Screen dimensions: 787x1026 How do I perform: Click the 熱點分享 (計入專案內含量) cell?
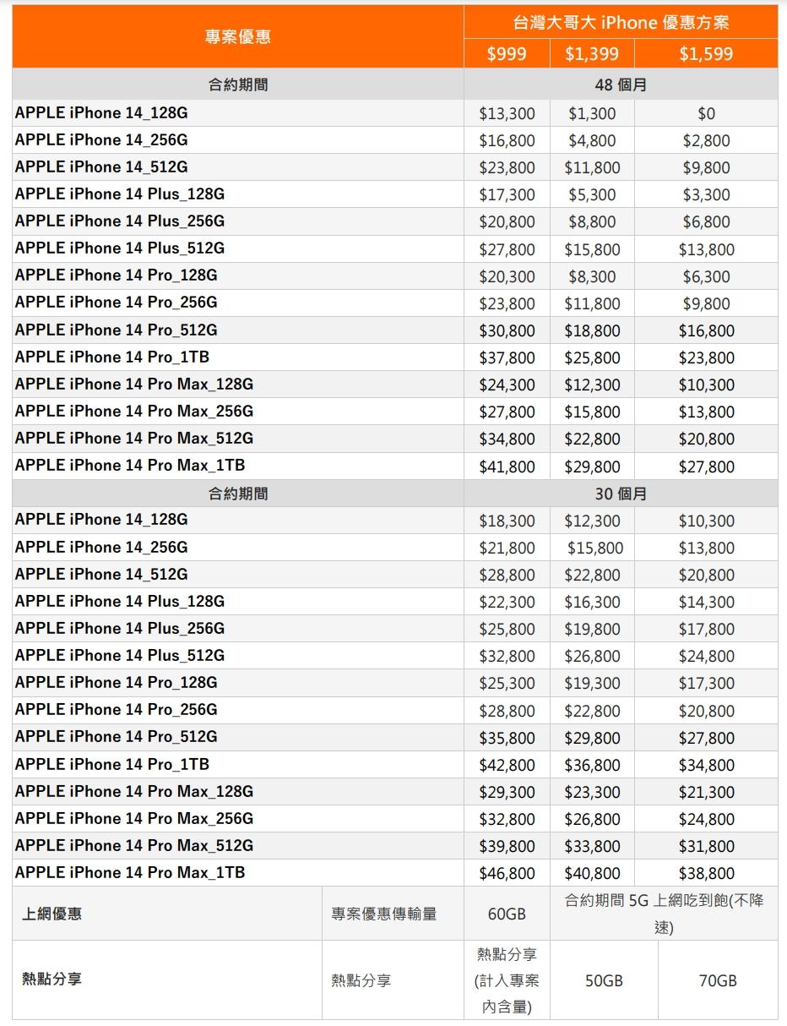point(507,980)
